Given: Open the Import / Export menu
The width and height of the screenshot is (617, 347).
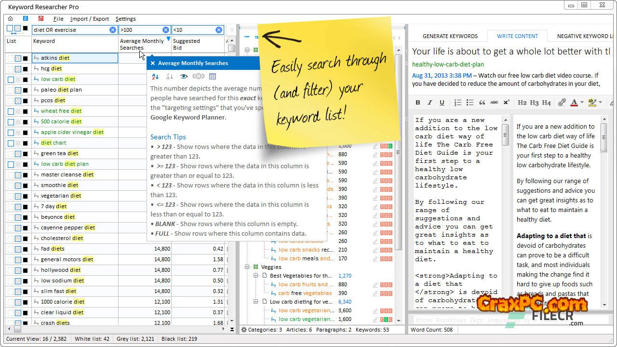Looking at the screenshot, I should (90, 19).
